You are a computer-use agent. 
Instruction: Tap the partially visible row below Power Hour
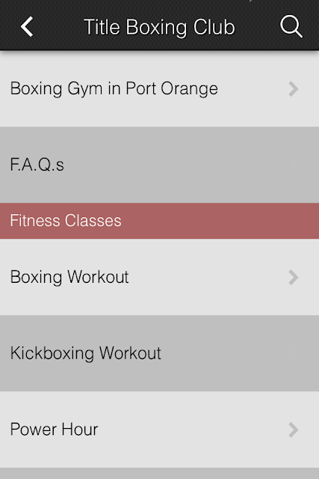click(x=160, y=474)
